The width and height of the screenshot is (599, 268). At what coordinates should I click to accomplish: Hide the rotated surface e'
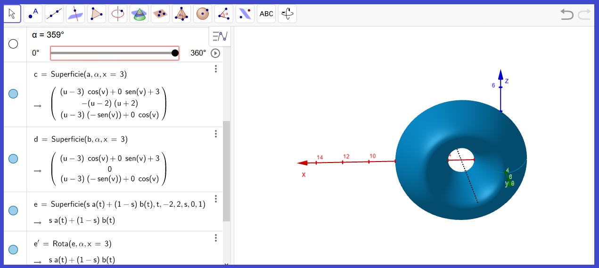point(13,250)
